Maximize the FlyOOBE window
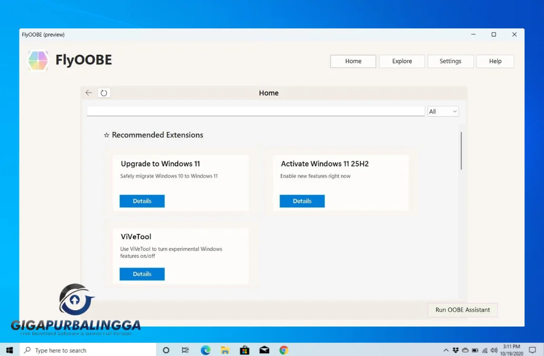This screenshot has width=544, height=356. point(493,34)
